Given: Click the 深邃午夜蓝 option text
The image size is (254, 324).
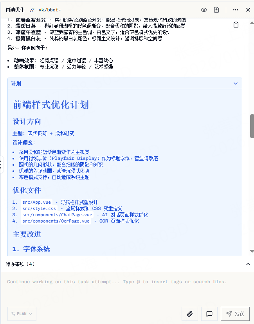Looking at the screenshot, I should coord(28,32).
